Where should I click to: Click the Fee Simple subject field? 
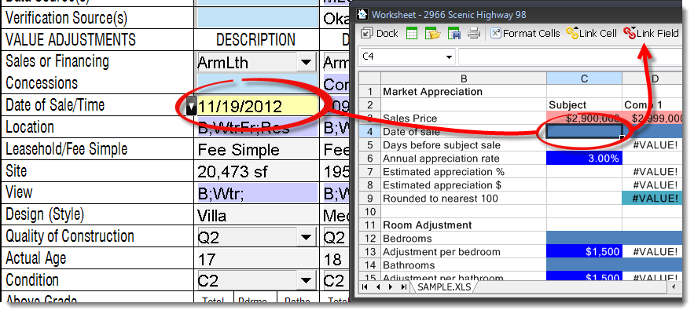click(256, 149)
